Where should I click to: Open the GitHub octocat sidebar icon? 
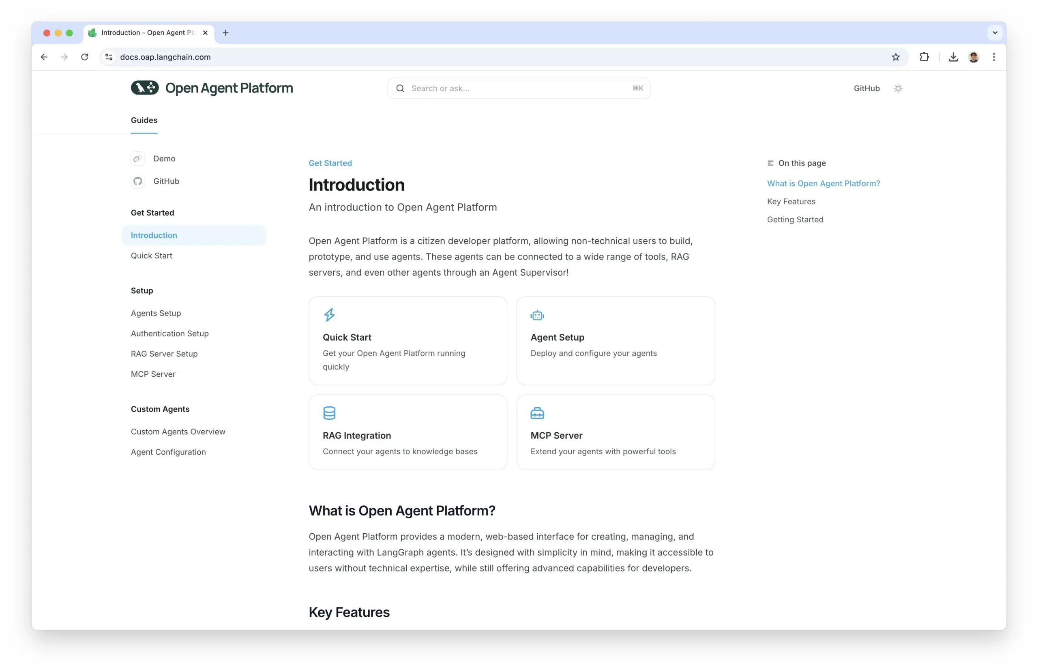point(138,181)
